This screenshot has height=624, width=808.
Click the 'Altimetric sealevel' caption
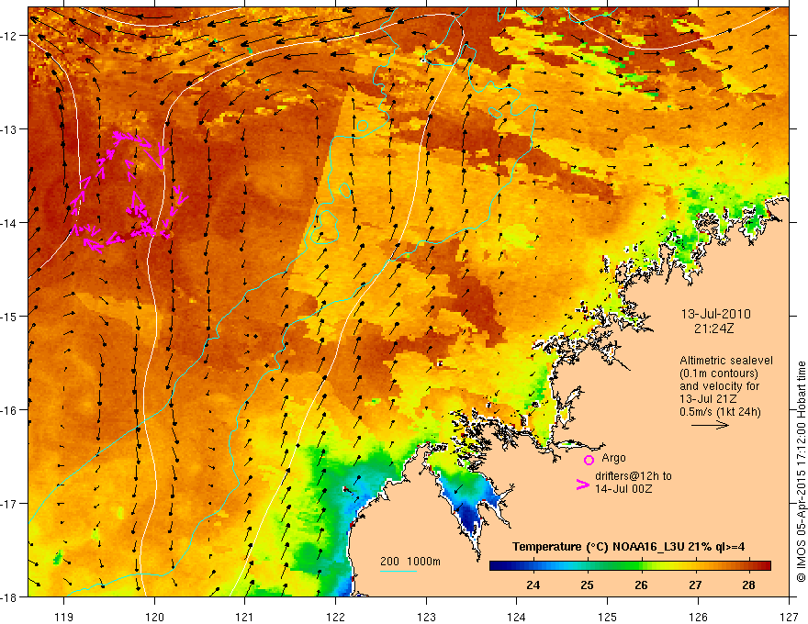point(726,361)
